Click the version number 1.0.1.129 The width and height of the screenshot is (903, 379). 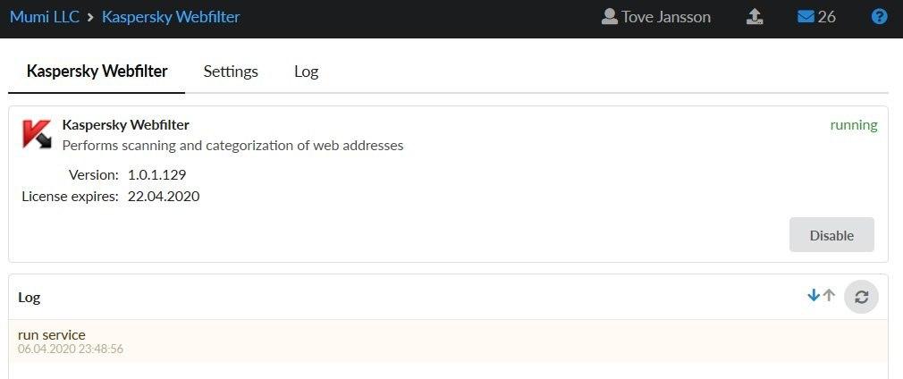tap(156, 174)
